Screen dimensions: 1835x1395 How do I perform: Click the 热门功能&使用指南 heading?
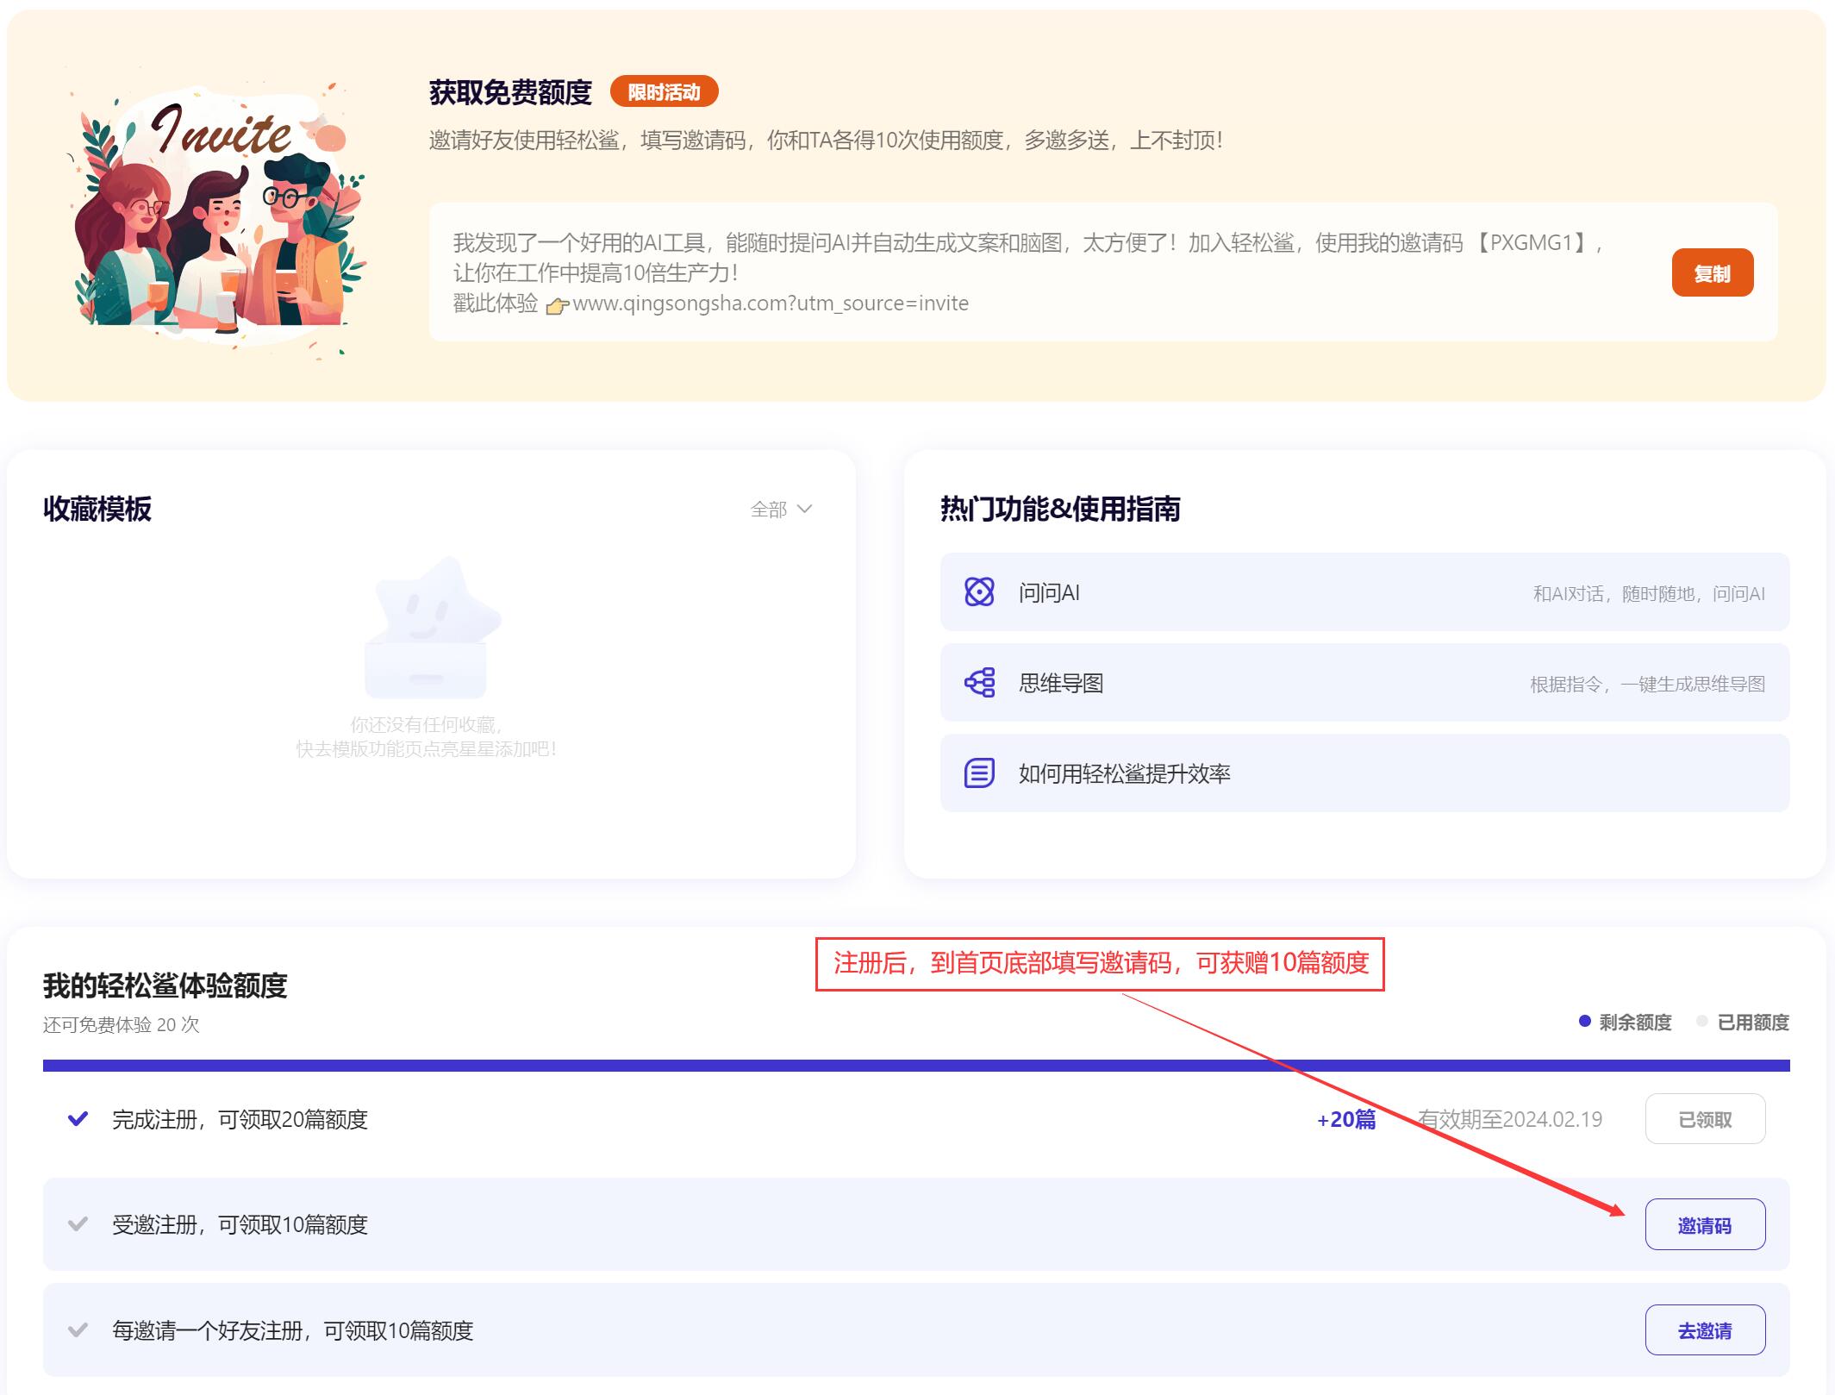[1060, 509]
